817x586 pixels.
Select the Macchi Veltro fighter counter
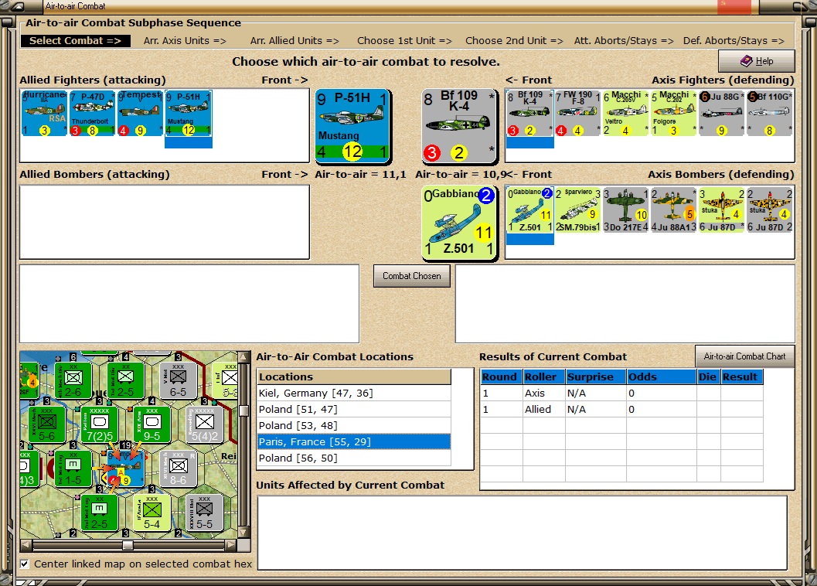click(626, 113)
